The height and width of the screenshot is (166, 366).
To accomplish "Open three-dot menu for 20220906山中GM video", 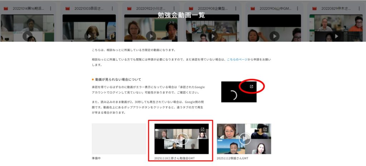I will [x=297, y=8].
